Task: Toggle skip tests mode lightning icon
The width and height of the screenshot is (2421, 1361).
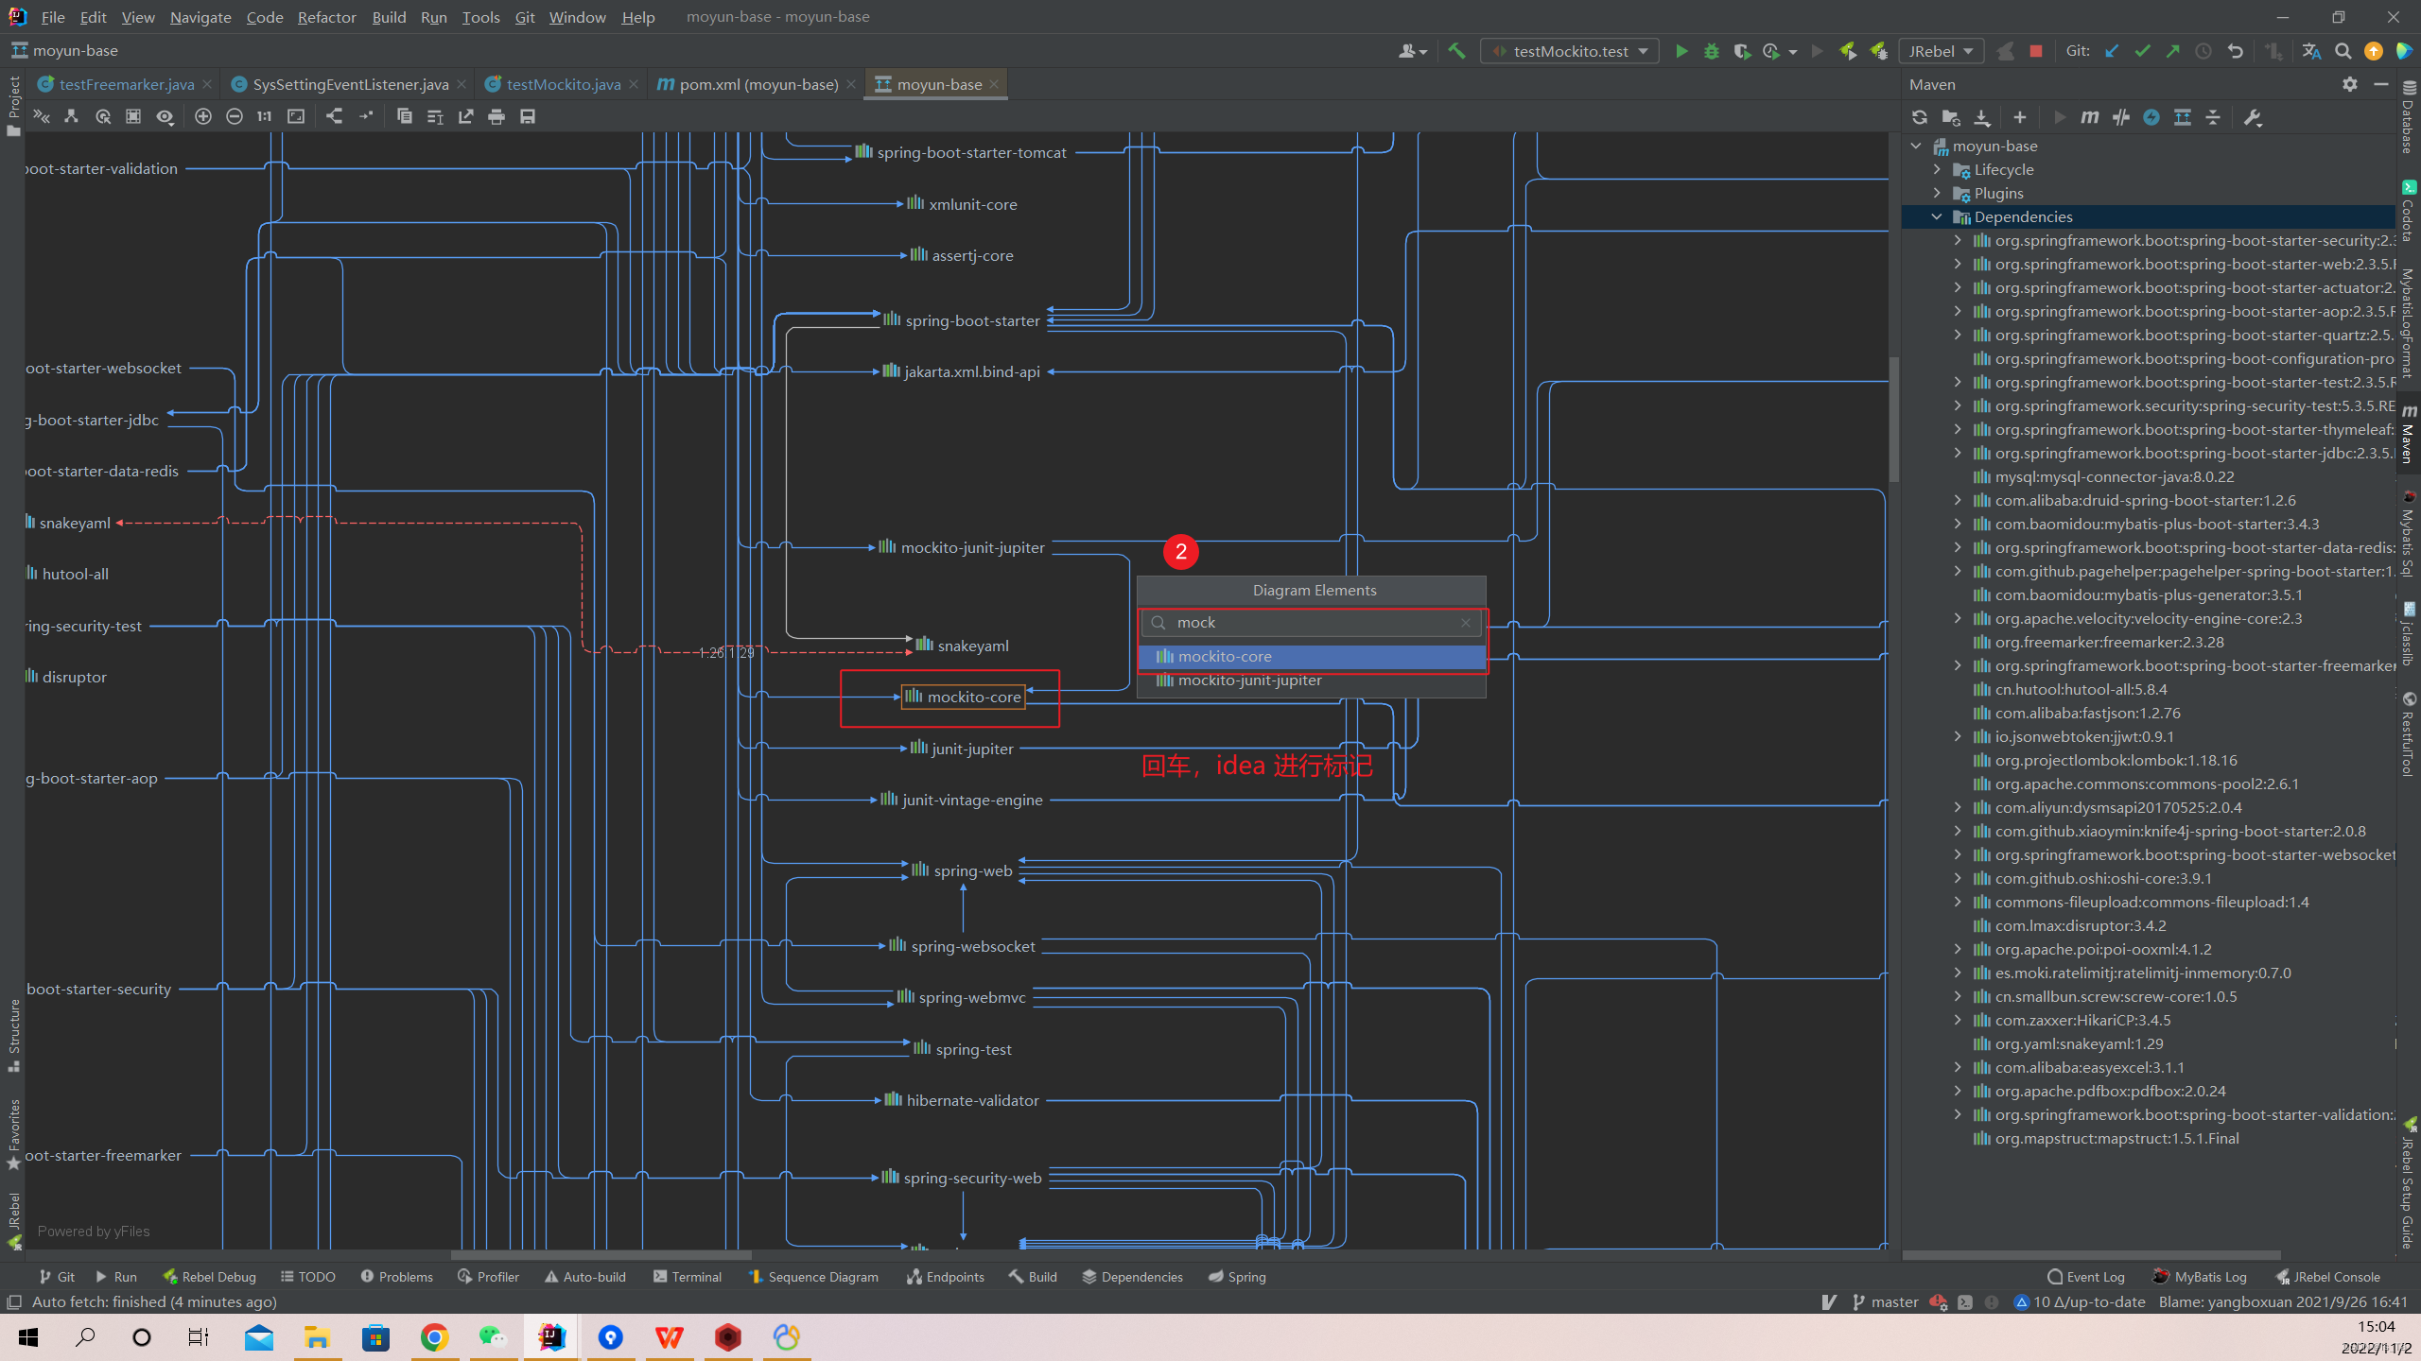Action: [x=2151, y=117]
